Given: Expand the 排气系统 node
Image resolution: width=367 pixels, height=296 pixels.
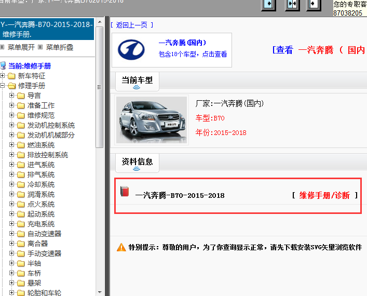Looking at the screenshot, I should click(11, 174).
